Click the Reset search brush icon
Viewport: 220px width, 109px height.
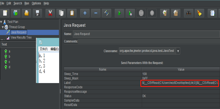click(199, 13)
